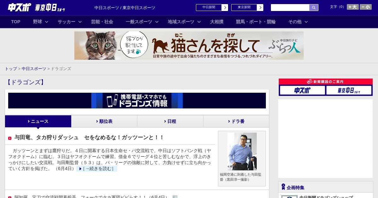This screenshot has height=198, width=378.
Task: Switch to the 日程 tab
Action: pos(170,121)
